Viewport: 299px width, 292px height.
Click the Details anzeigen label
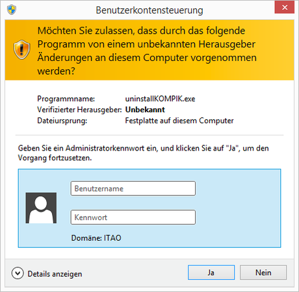click(x=55, y=274)
